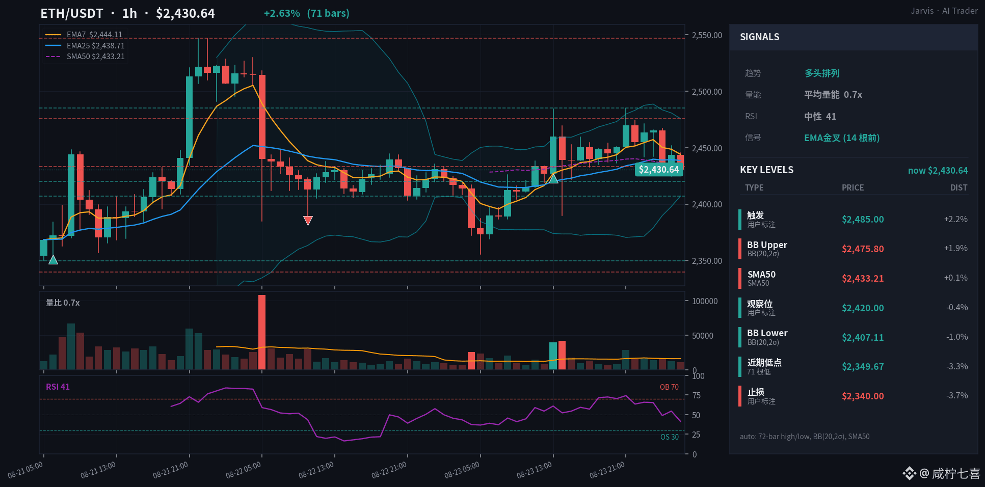Click the OS 30 oversold label
The height and width of the screenshot is (487, 985).
670,437
